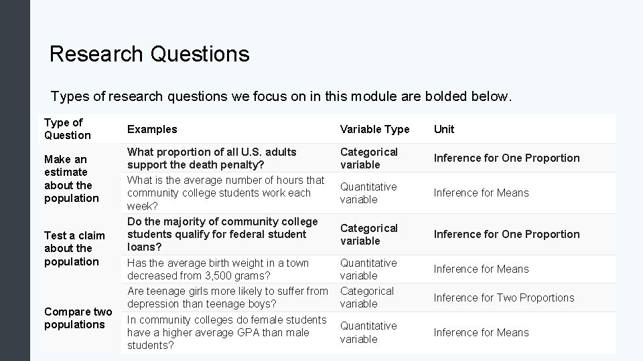643x361 pixels.
Task: Select 'Quantitative variable' in the GPA row
Action: 368,332
